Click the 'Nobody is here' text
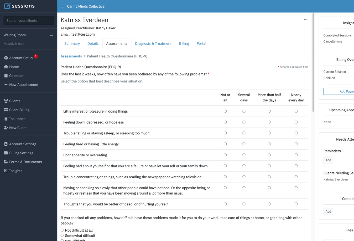 click(x=14, y=44)
